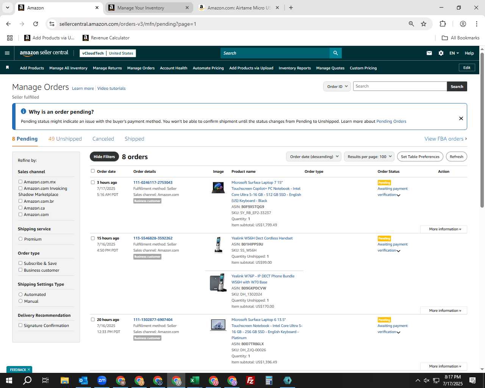485x388 pixels.
Task: Open the View FBA orders link
Action: [x=446, y=139]
